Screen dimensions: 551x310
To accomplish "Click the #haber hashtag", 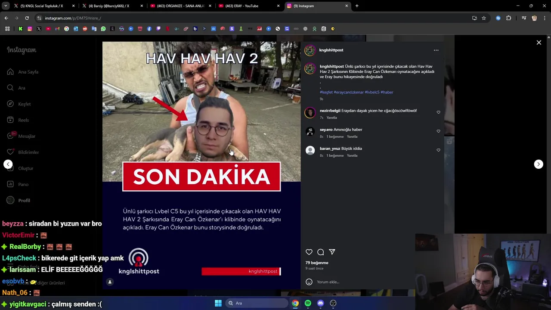I will [387, 92].
